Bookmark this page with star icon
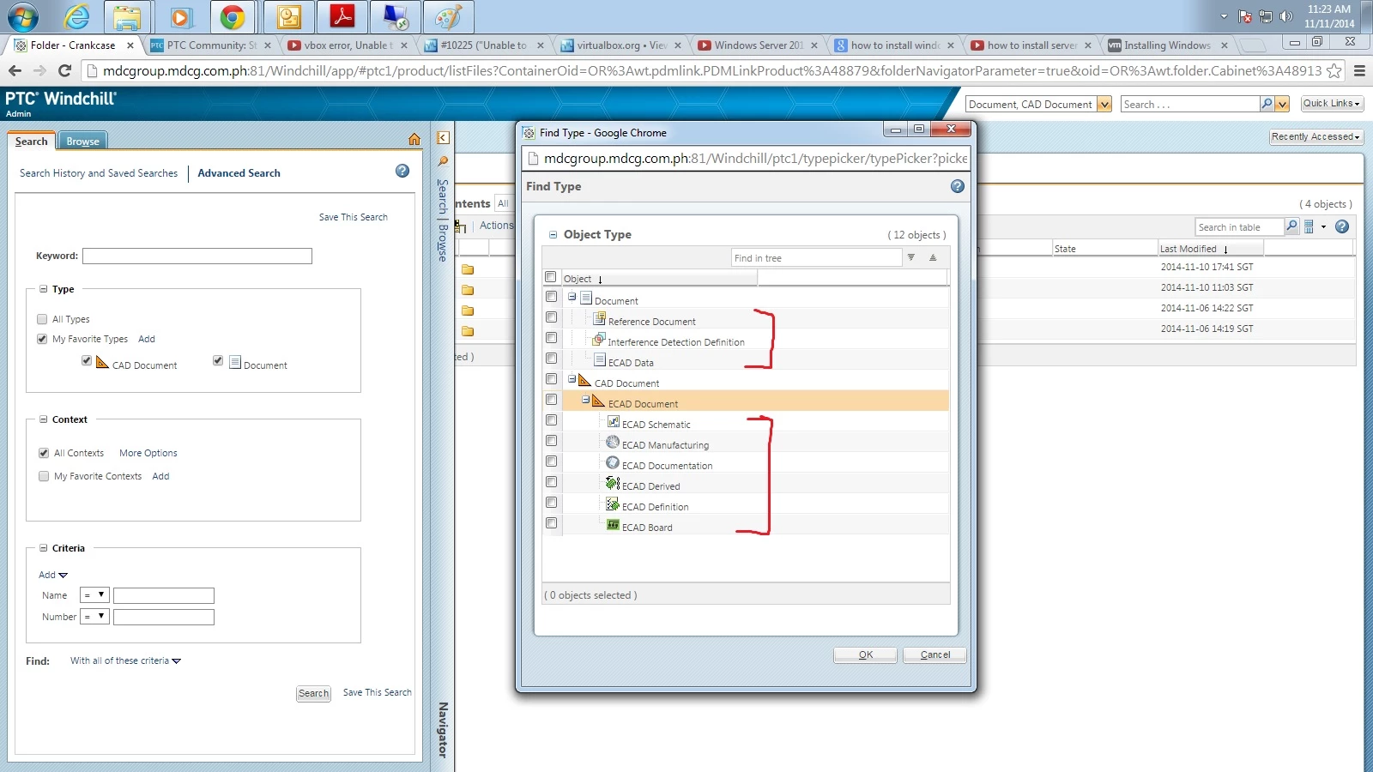The width and height of the screenshot is (1373, 772). pyautogui.click(x=1334, y=70)
